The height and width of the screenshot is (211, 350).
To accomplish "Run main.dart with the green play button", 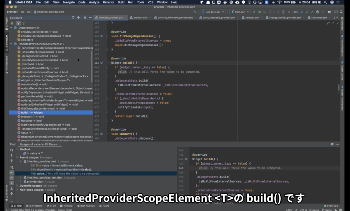I will (x=254, y=12).
